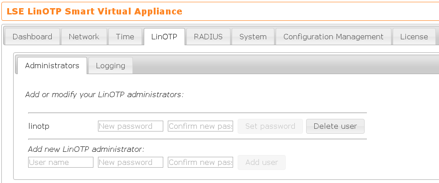Click the LSE LinOTP Smart Virtual Appliance title
Image resolution: width=439 pixels, height=183 pixels.
pyautogui.click(x=94, y=11)
